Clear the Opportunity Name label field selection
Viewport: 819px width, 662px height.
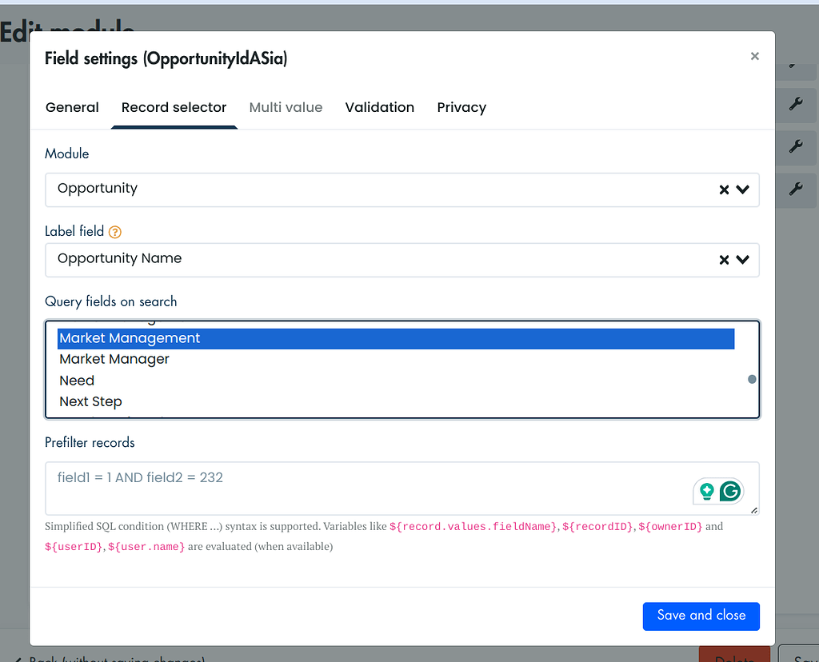pyautogui.click(x=724, y=259)
